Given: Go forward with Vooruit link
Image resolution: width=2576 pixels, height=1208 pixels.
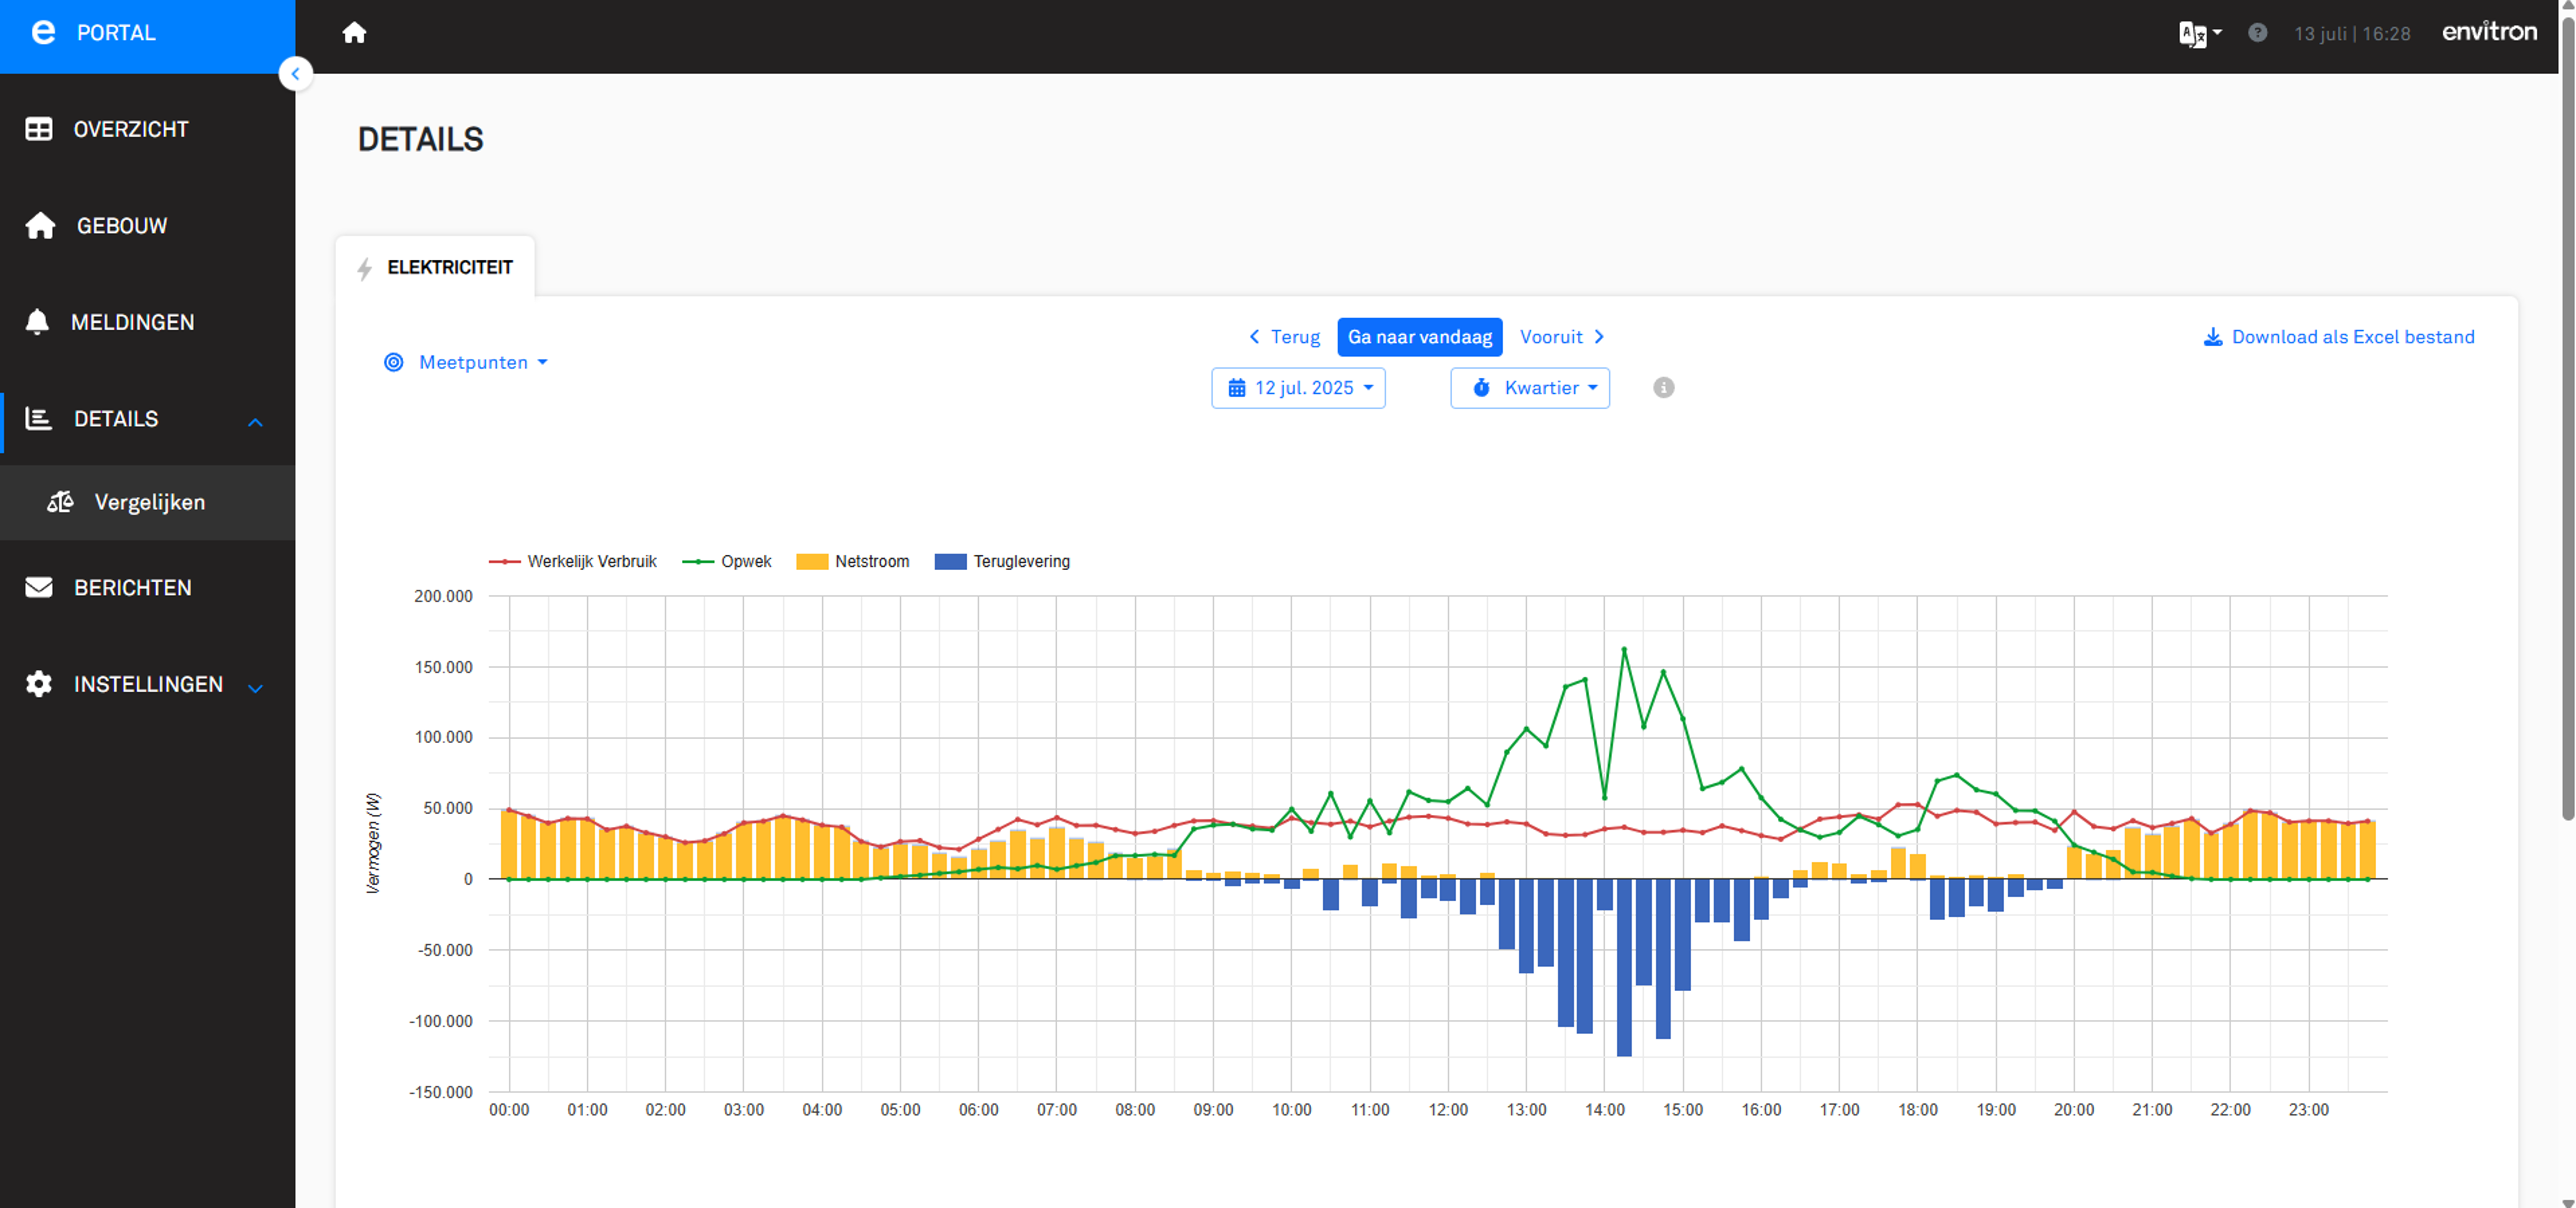Looking at the screenshot, I should tap(1562, 337).
